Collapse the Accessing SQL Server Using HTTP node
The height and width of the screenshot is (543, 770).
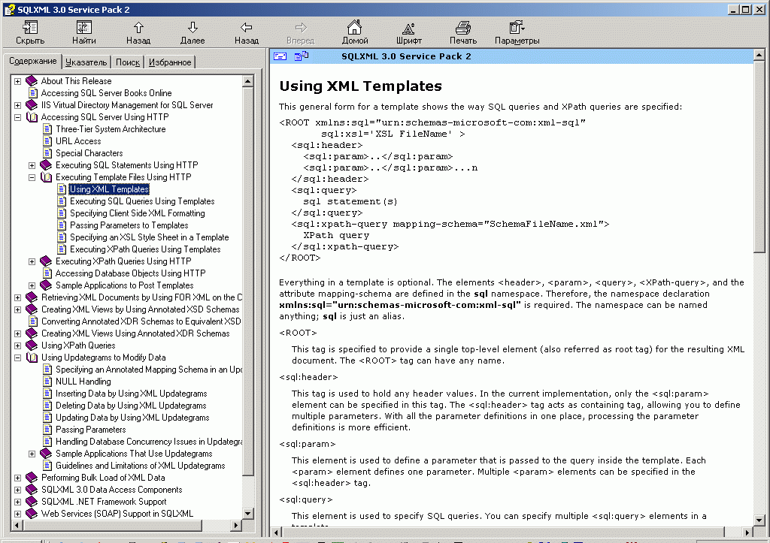(x=18, y=117)
